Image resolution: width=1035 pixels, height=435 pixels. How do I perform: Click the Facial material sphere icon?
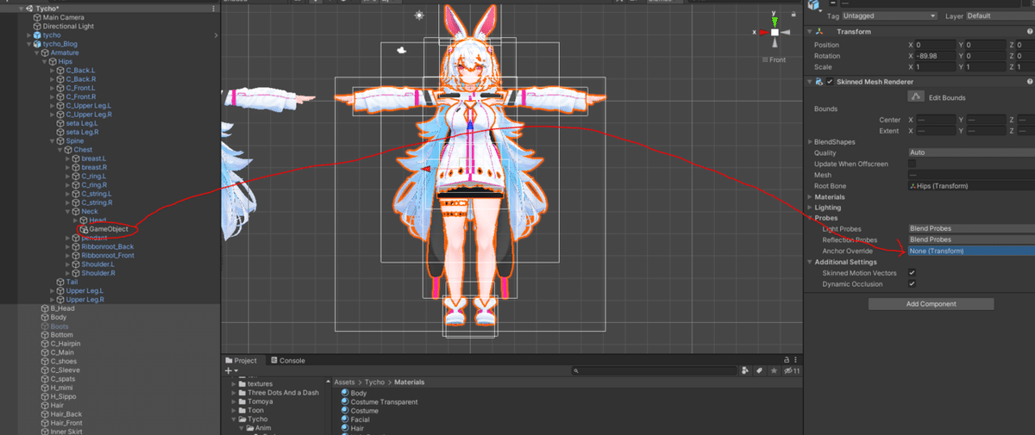pyautogui.click(x=345, y=419)
